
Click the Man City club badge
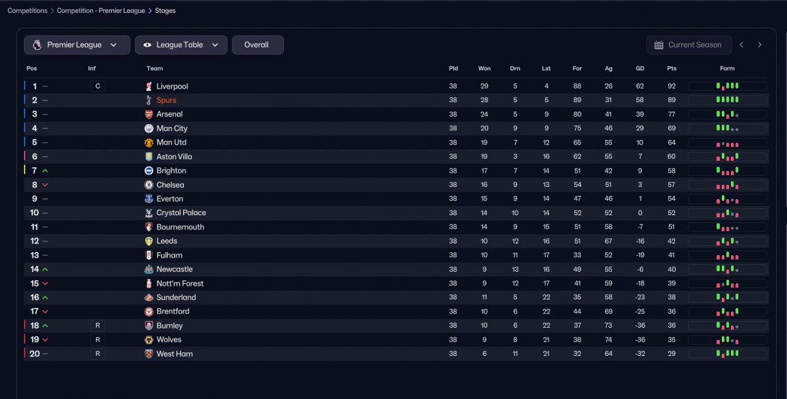[x=149, y=128]
